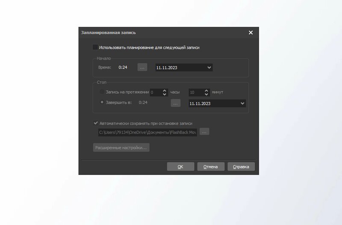Decrease the hours spinner value
The width and height of the screenshot is (342, 225).
[165, 94]
